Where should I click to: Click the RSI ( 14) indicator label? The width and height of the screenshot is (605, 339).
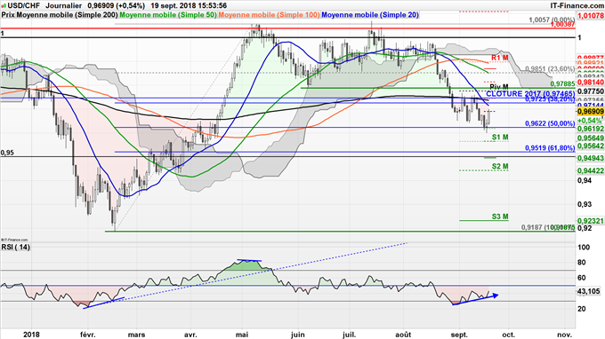click(x=15, y=247)
